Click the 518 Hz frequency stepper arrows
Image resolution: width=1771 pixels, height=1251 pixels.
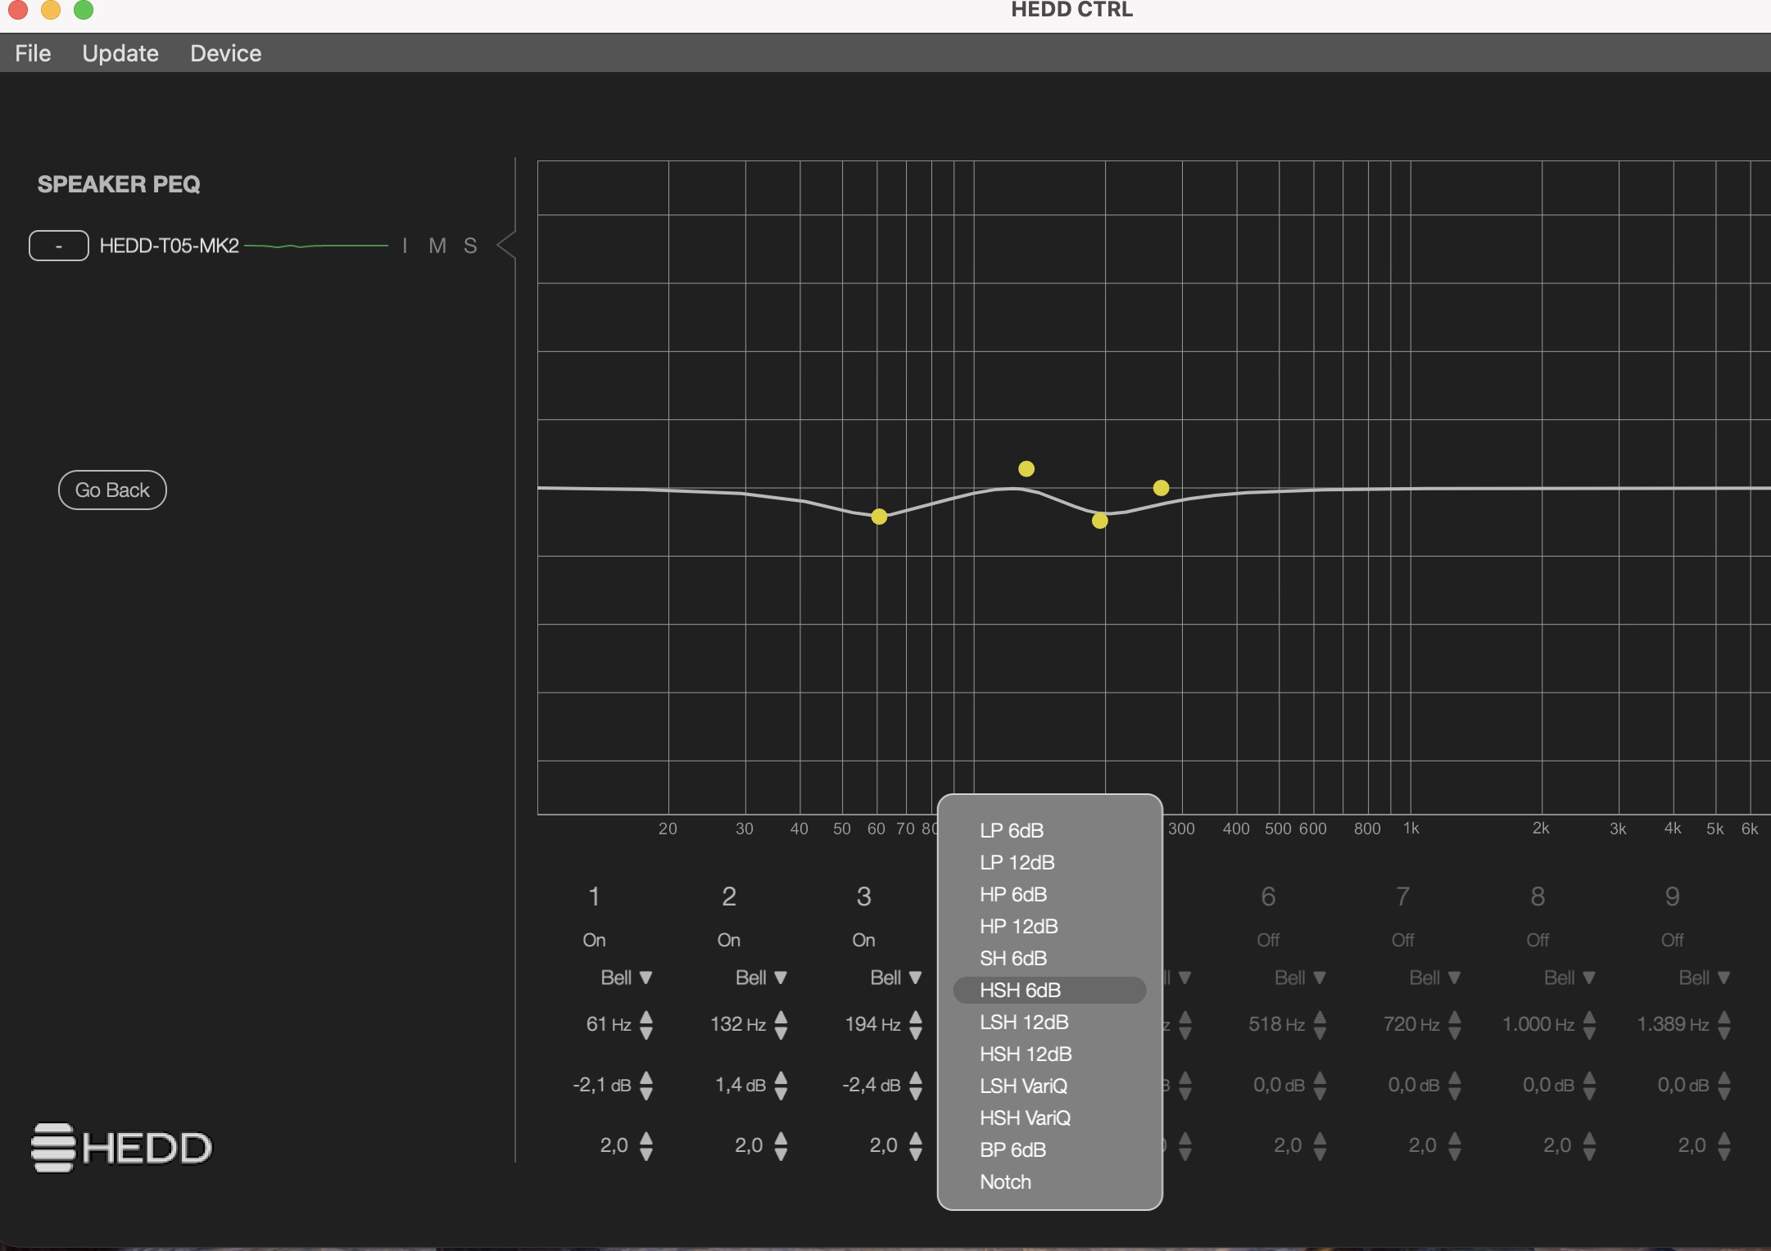coord(1320,1024)
